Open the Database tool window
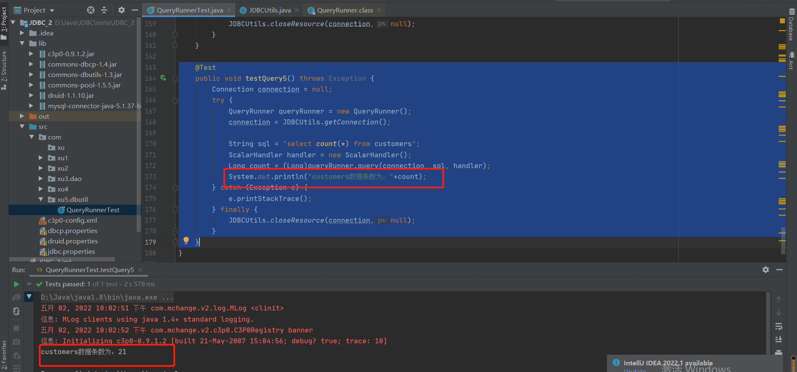The image size is (797, 372). 792,25
